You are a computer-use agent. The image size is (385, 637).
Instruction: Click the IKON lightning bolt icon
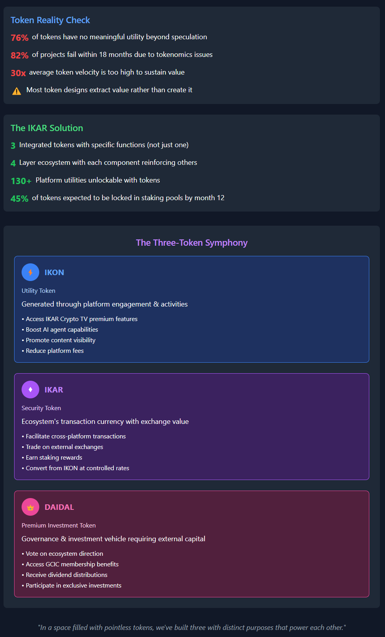[30, 272]
